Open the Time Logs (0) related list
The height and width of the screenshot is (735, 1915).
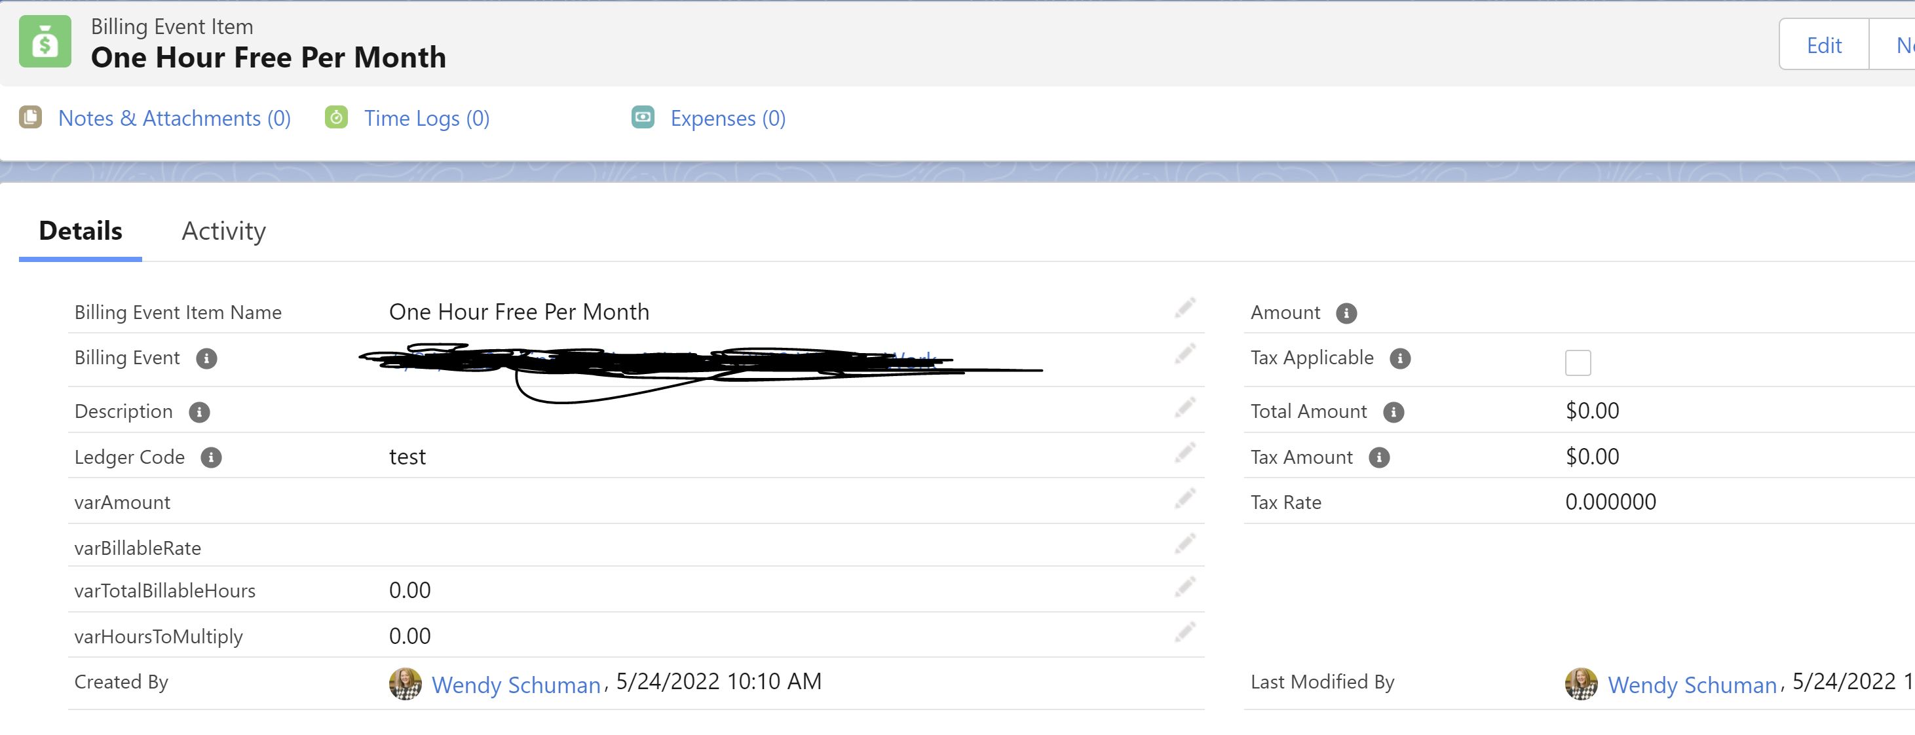click(426, 118)
